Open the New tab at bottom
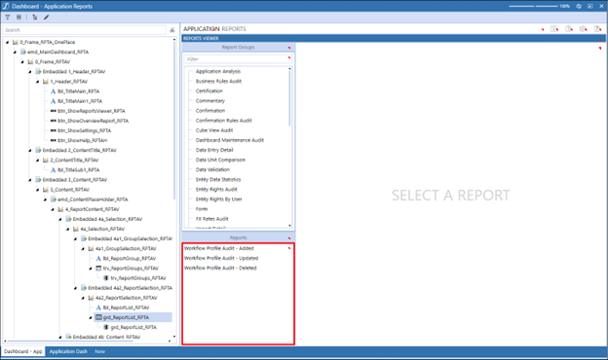The height and width of the screenshot is (360, 608). 100,351
